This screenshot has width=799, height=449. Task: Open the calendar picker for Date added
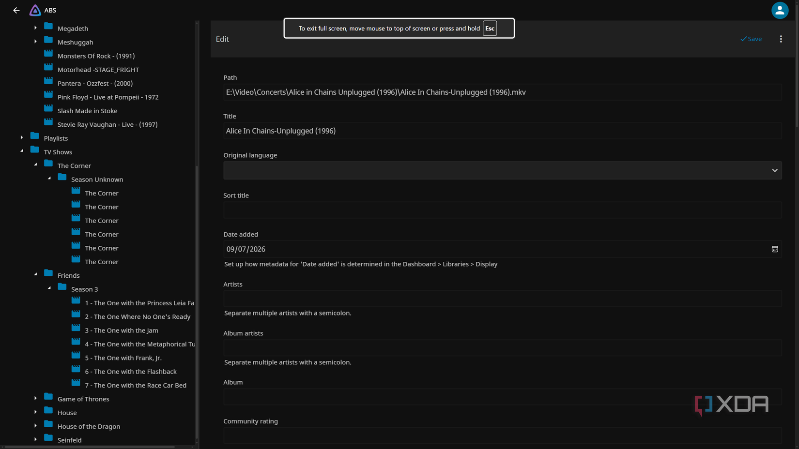pyautogui.click(x=775, y=249)
